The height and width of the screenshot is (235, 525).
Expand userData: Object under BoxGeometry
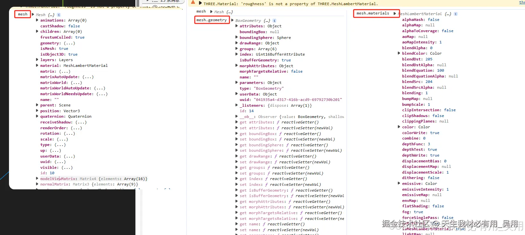(x=237, y=94)
